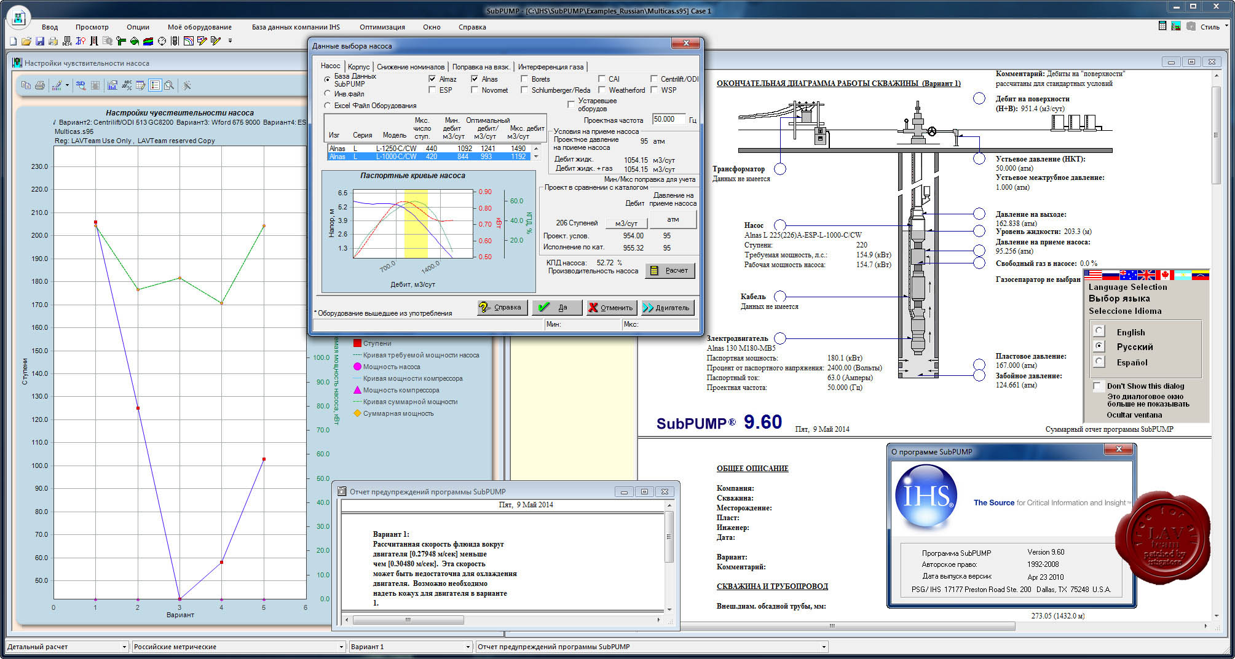The image size is (1235, 659).
Task: Open the Оптимизация menu
Action: click(382, 27)
